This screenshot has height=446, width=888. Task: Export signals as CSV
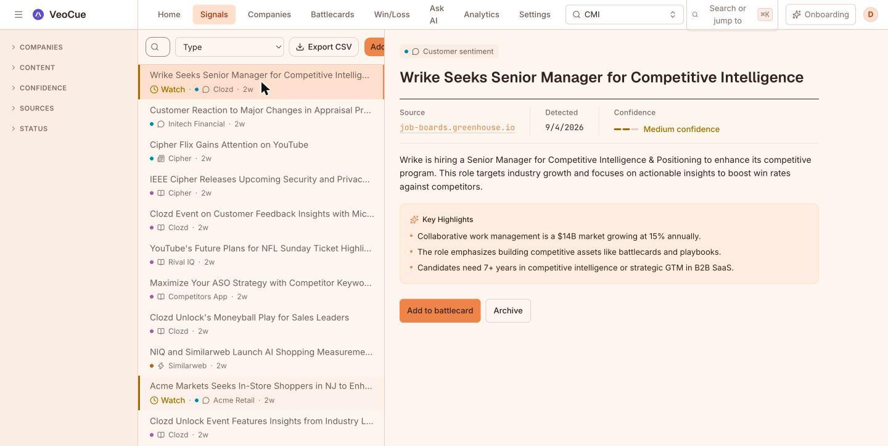tap(324, 47)
